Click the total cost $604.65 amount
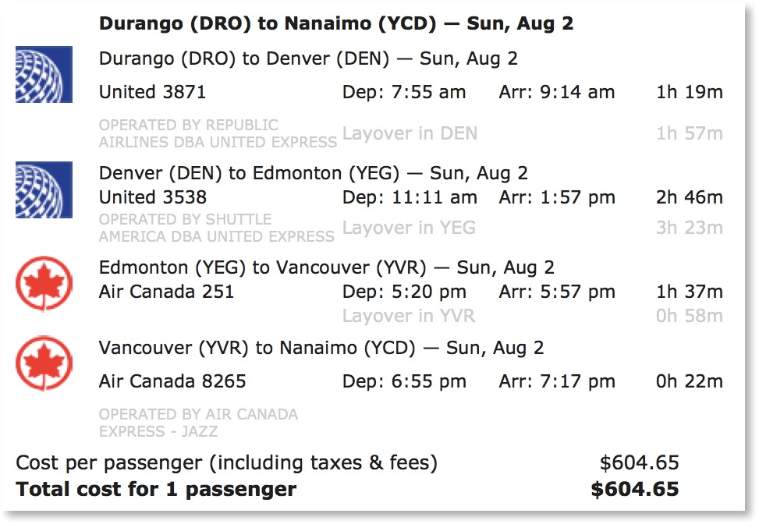Viewport: 759px width, 524px height. point(634,490)
